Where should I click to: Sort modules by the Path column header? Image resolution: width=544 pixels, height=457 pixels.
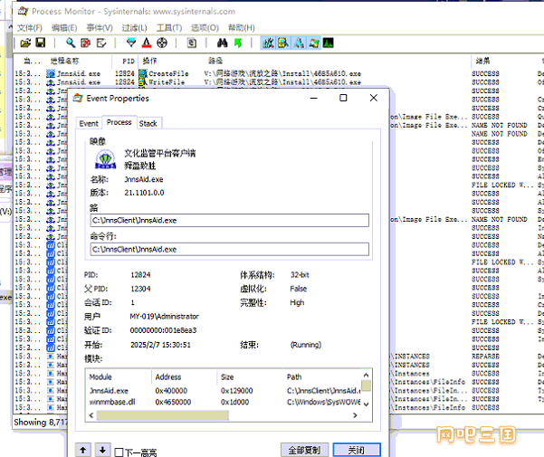323,376
